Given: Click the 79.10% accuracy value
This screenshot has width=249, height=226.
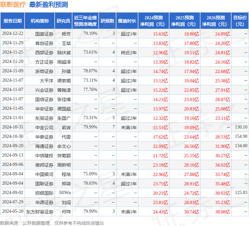Looking at the screenshot, I should [x=90, y=33].
